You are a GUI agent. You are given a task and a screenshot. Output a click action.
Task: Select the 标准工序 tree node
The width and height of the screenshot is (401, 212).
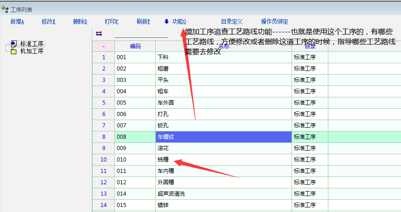click(32, 44)
